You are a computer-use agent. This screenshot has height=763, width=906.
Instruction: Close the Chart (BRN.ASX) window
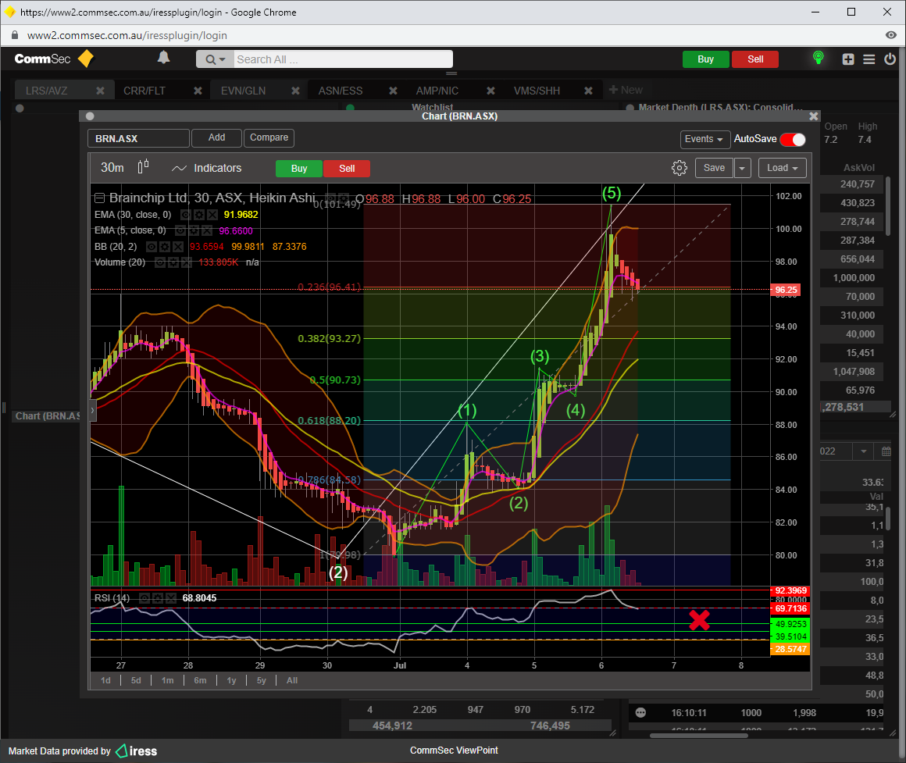[x=814, y=116]
